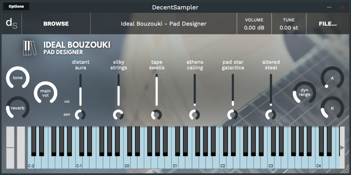This screenshot has width=351, height=175.
Task: Click the distant aura label
Action: coord(81,65)
